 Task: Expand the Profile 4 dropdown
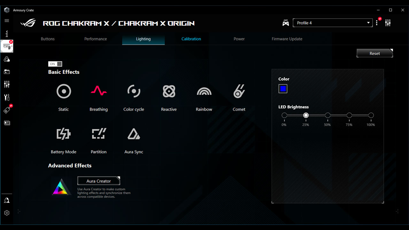click(333, 23)
